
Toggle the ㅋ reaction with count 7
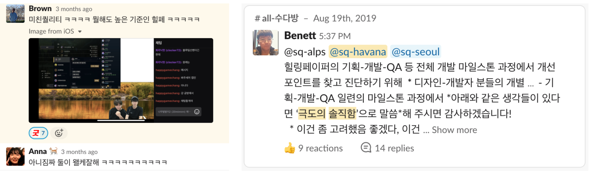point(38,133)
